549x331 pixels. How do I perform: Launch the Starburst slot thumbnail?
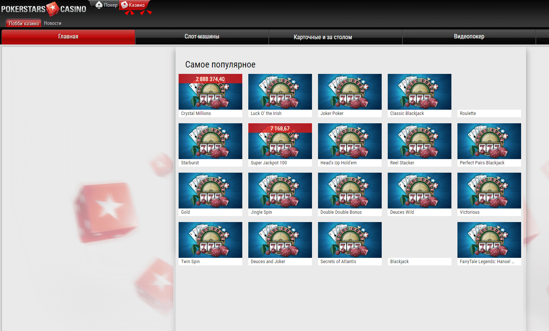point(210,141)
